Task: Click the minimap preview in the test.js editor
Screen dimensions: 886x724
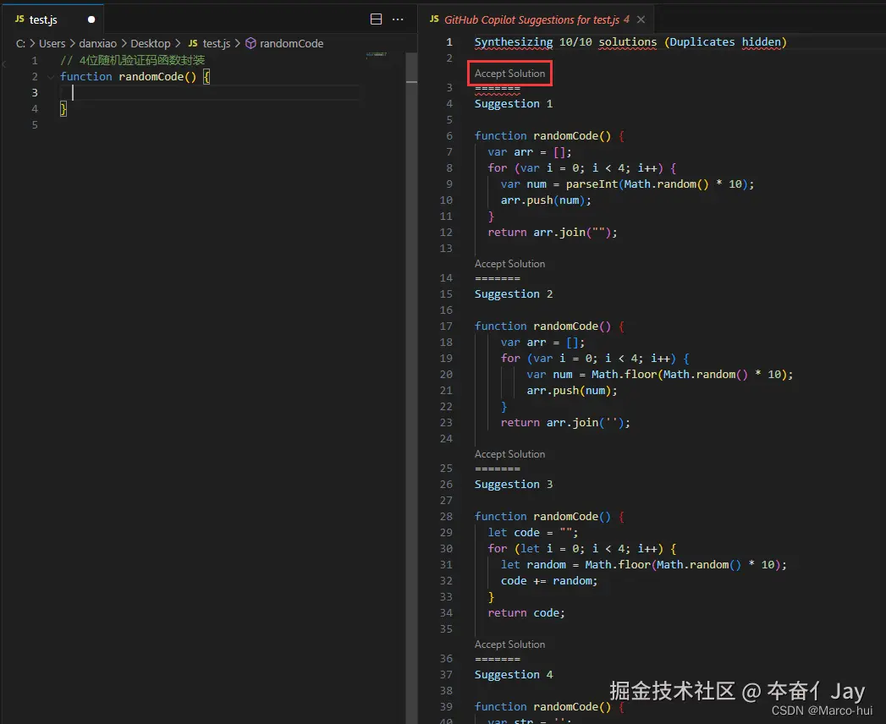Action: [376, 55]
